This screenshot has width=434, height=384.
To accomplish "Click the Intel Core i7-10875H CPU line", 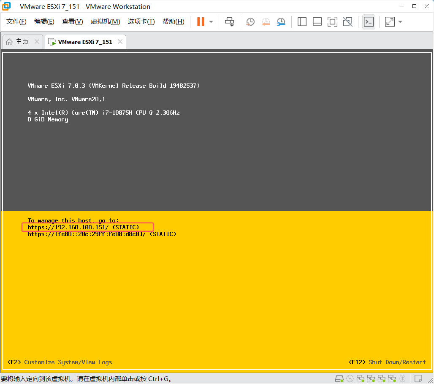I will coord(103,113).
